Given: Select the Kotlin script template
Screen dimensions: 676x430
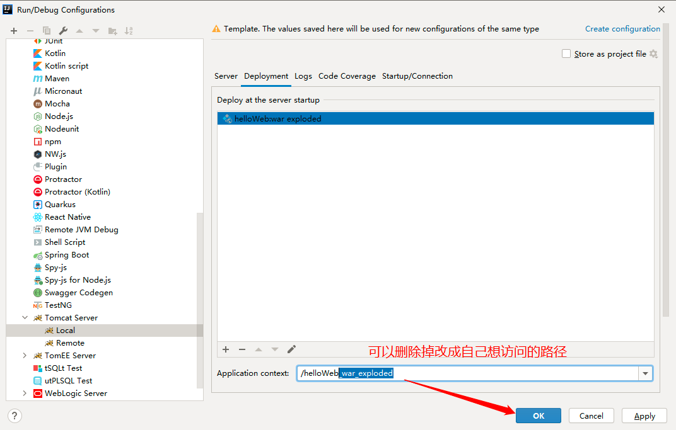Looking at the screenshot, I should click(x=66, y=66).
